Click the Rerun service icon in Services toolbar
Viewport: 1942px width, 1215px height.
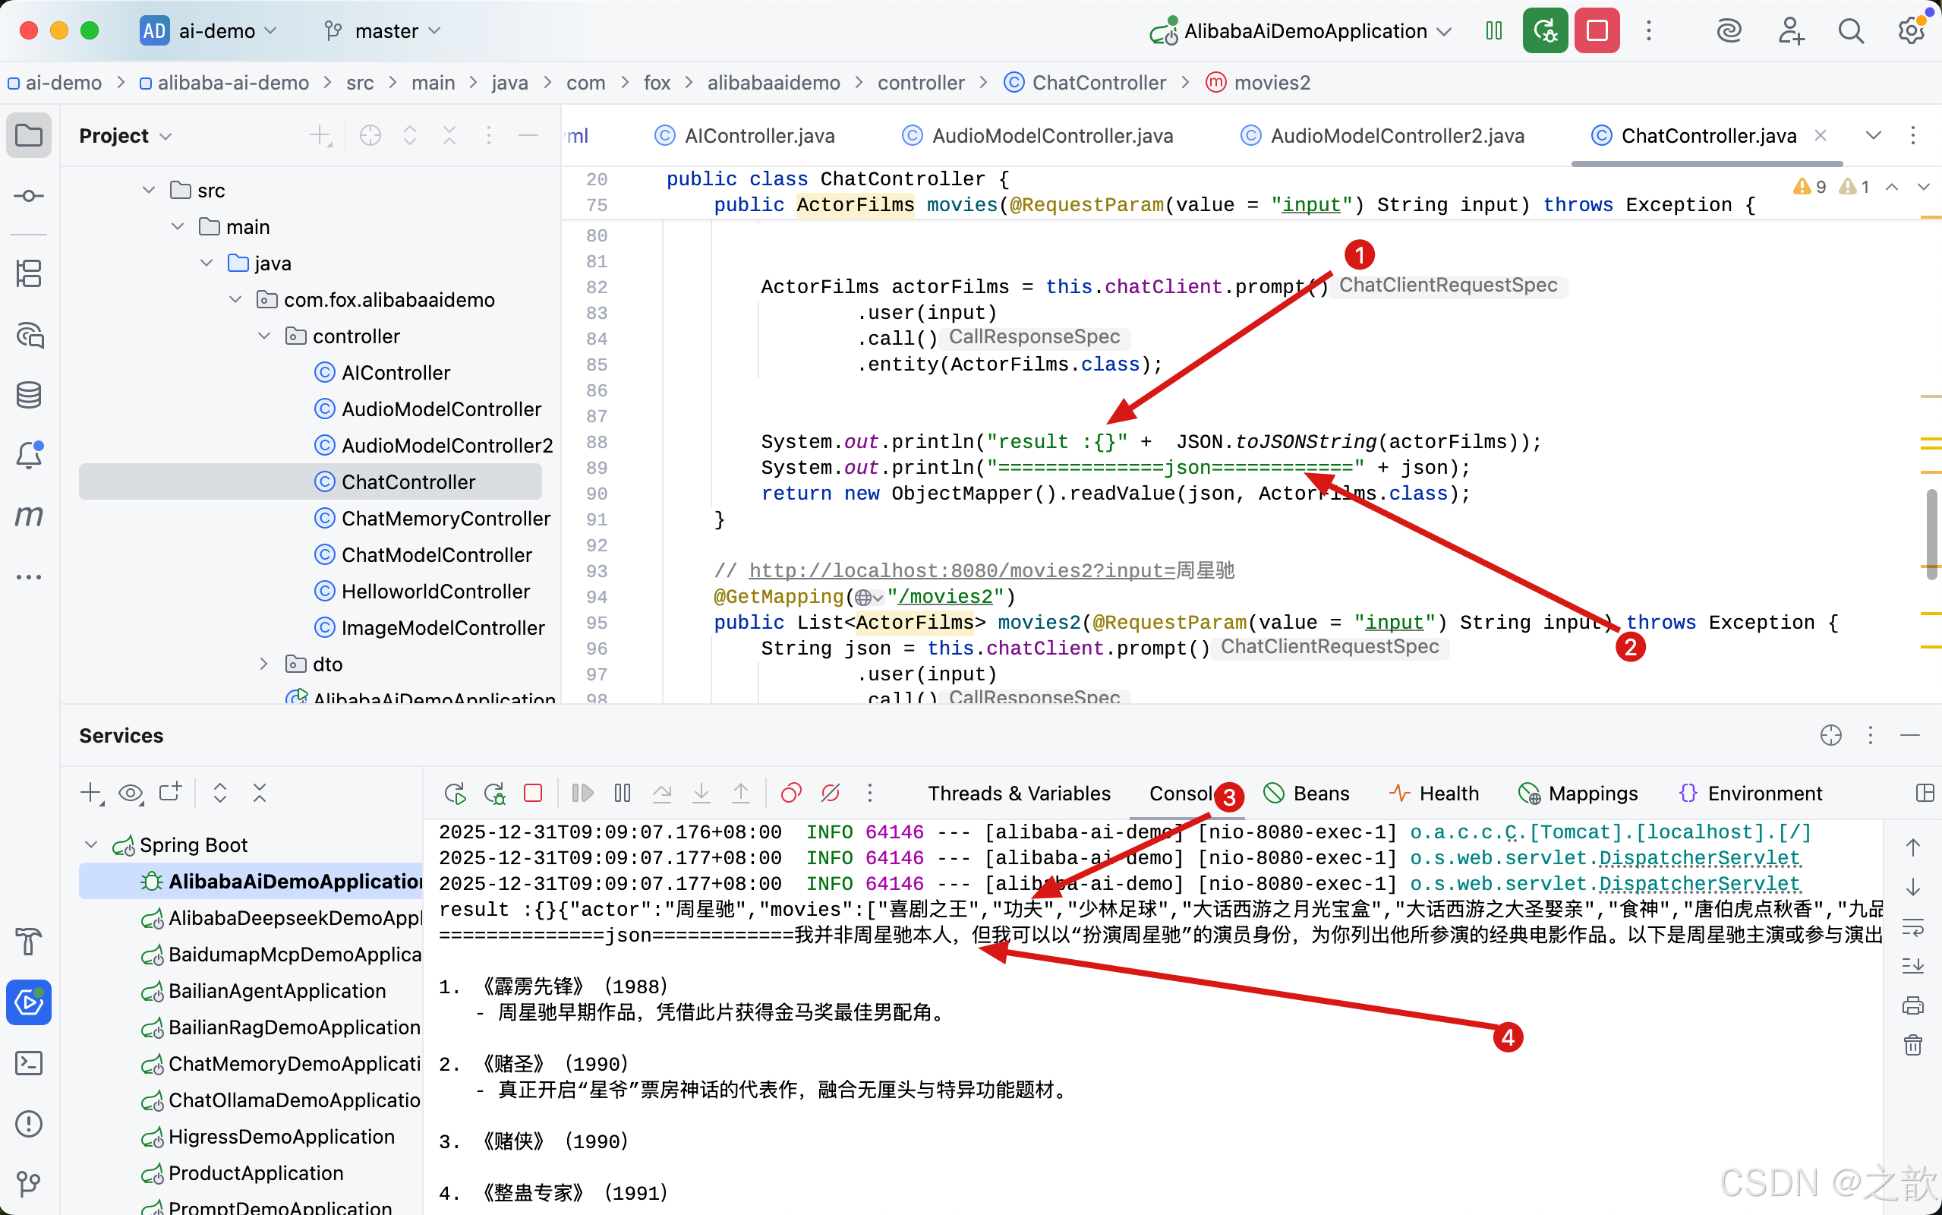coord(455,793)
